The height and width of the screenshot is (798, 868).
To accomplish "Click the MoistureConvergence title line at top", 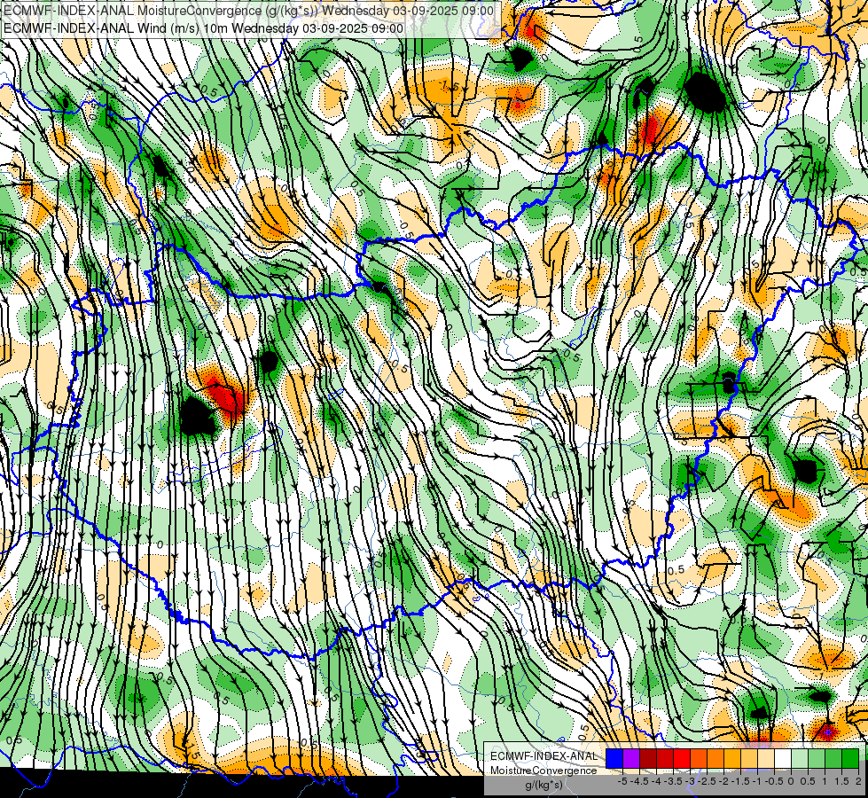I will (248, 11).
